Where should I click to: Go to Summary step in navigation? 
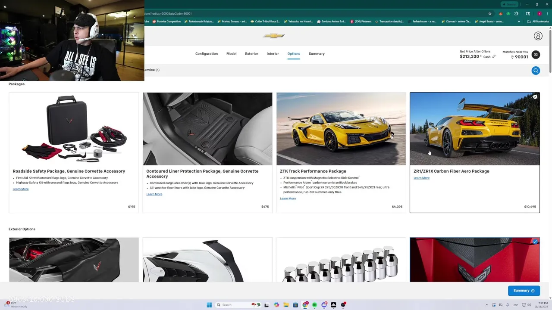317,54
